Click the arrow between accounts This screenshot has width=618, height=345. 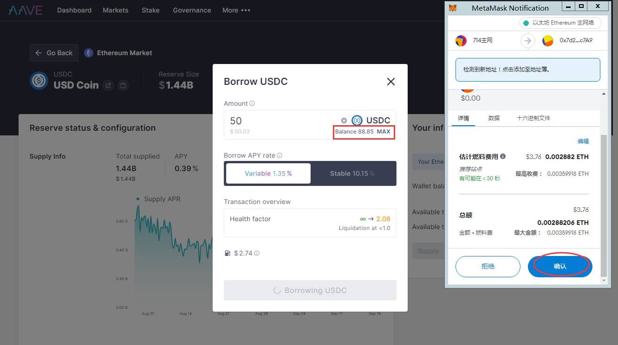click(x=527, y=40)
